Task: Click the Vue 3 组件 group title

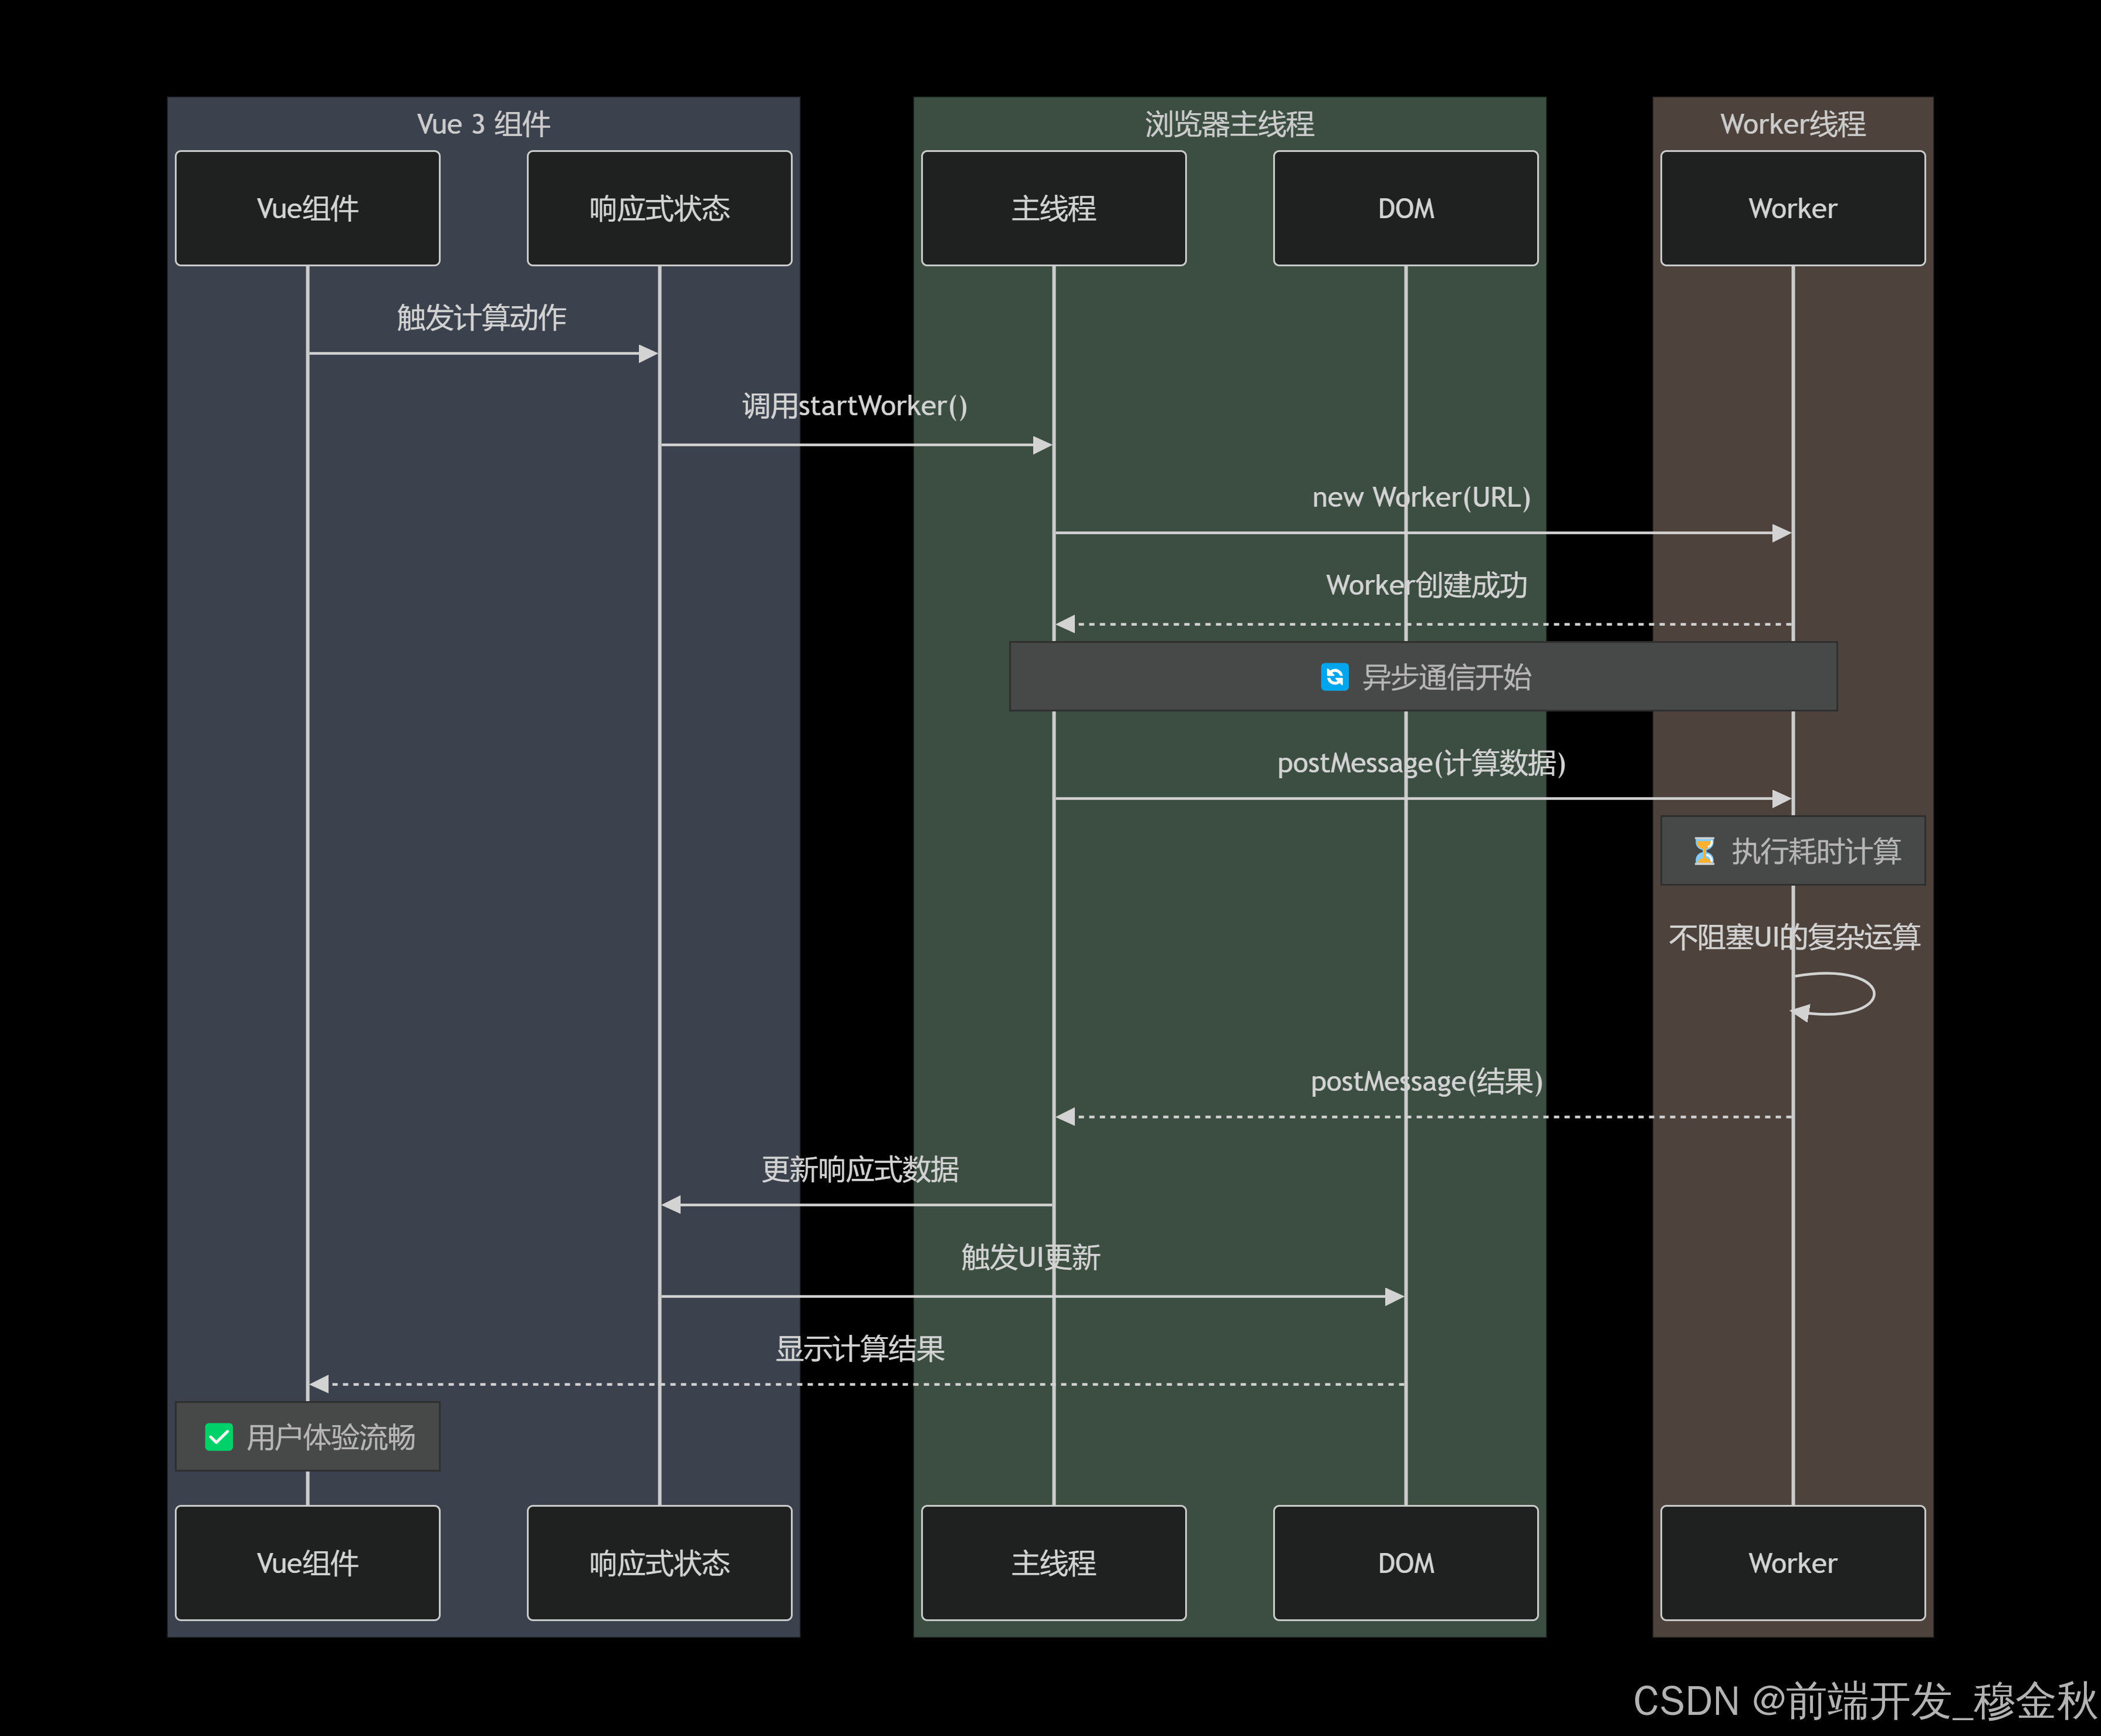Action: click(x=483, y=124)
